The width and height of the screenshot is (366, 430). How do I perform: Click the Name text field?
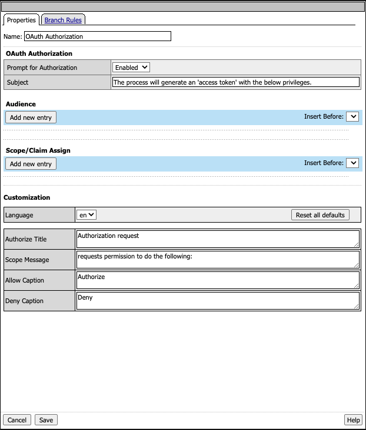[x=97, y=36]
